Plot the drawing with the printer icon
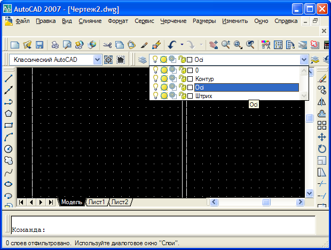This screenshot has height=250, width=331. tap(55, 45)
